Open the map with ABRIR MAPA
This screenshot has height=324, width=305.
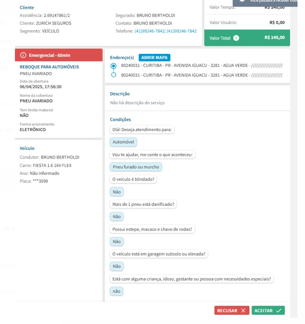(x=154, y=58)
